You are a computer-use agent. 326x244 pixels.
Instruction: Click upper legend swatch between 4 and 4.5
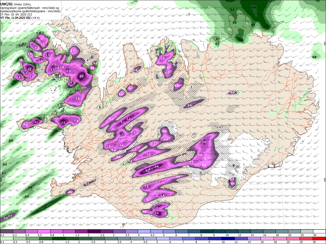coord(144,232)
